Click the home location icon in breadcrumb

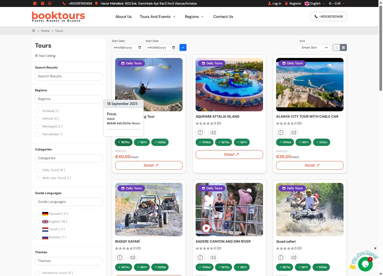point(34,31)
